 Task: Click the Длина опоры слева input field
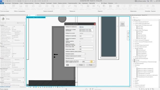(86, 47)
